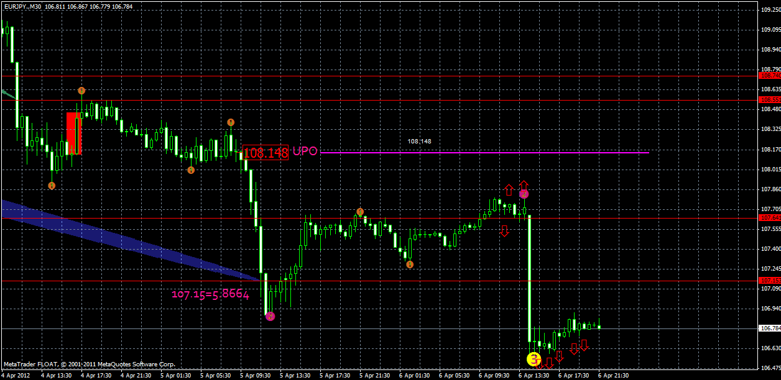Click the smaller red up arrow near 6 Apr 09:30
The image size is (781, 380).
tap(509, 189)
